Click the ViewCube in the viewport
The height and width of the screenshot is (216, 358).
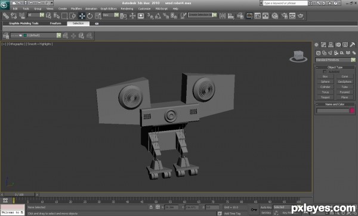pos(298,56)
